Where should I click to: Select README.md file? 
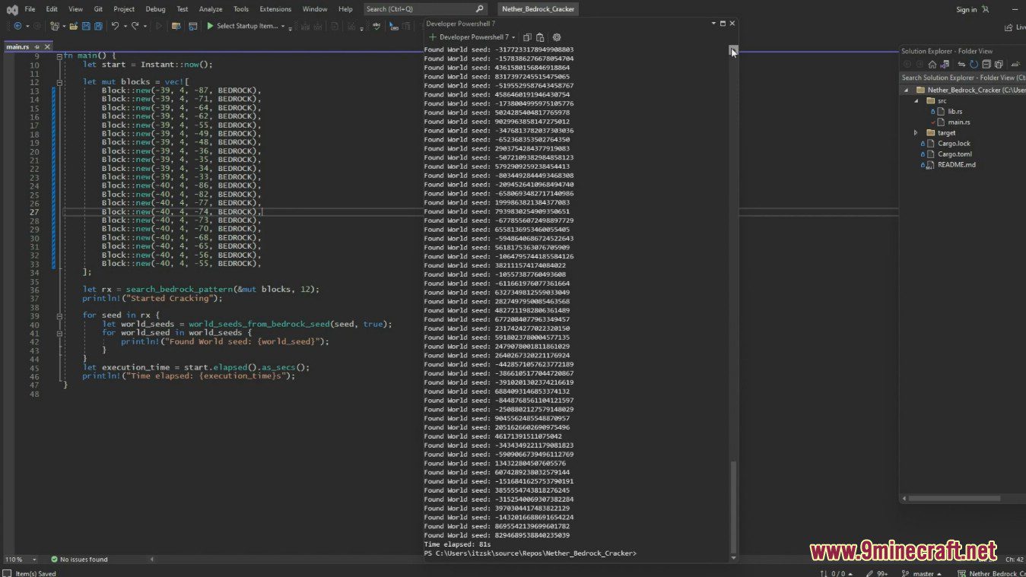(956, 164)
